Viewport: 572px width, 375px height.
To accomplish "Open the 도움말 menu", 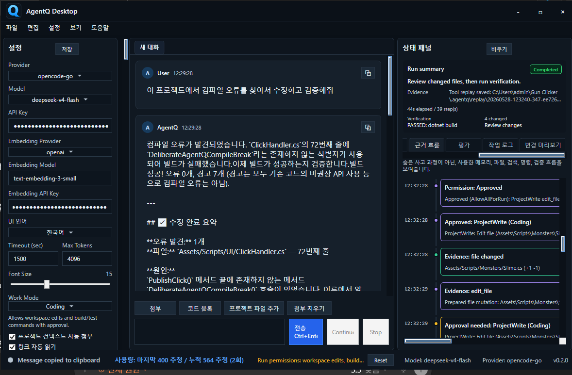I will (100, 28).
